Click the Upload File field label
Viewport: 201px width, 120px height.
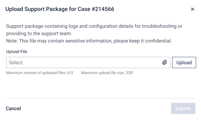[17, 52]
